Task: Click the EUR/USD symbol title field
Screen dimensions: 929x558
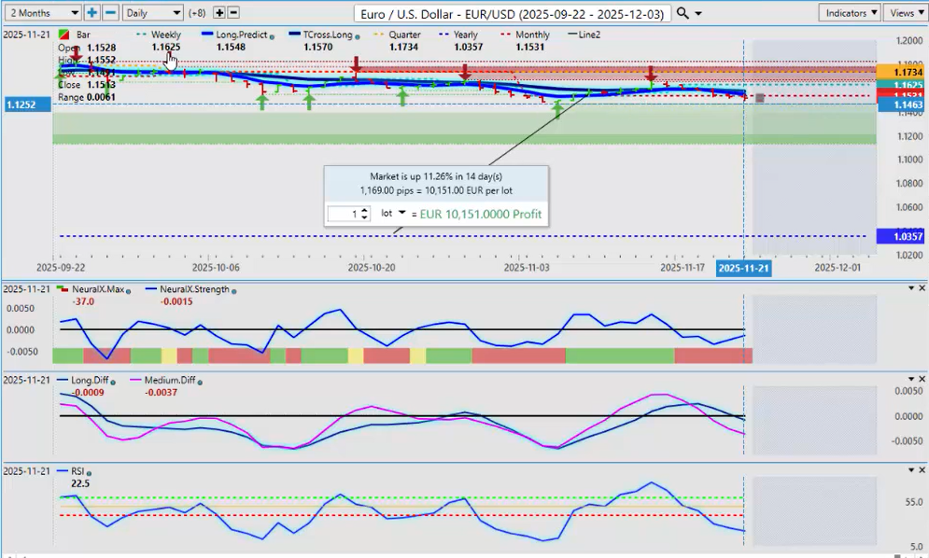Action: pos(514,13)
